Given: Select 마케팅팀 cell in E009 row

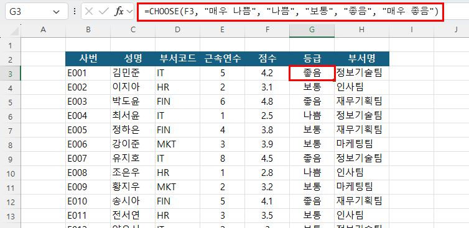Looking at the screenshot, I should 362,187.
